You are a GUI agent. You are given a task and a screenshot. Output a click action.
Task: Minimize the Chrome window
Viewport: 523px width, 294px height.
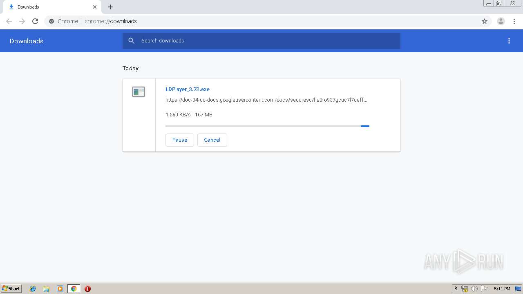click(488, 4)
